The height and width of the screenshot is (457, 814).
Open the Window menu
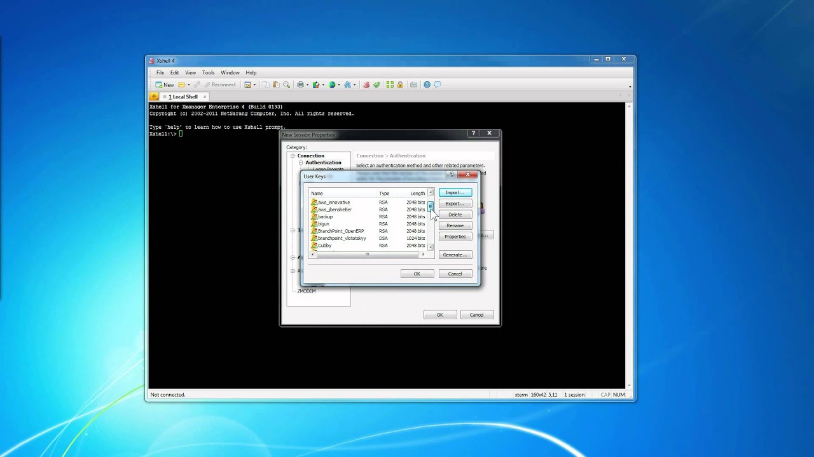click(230, 73)
